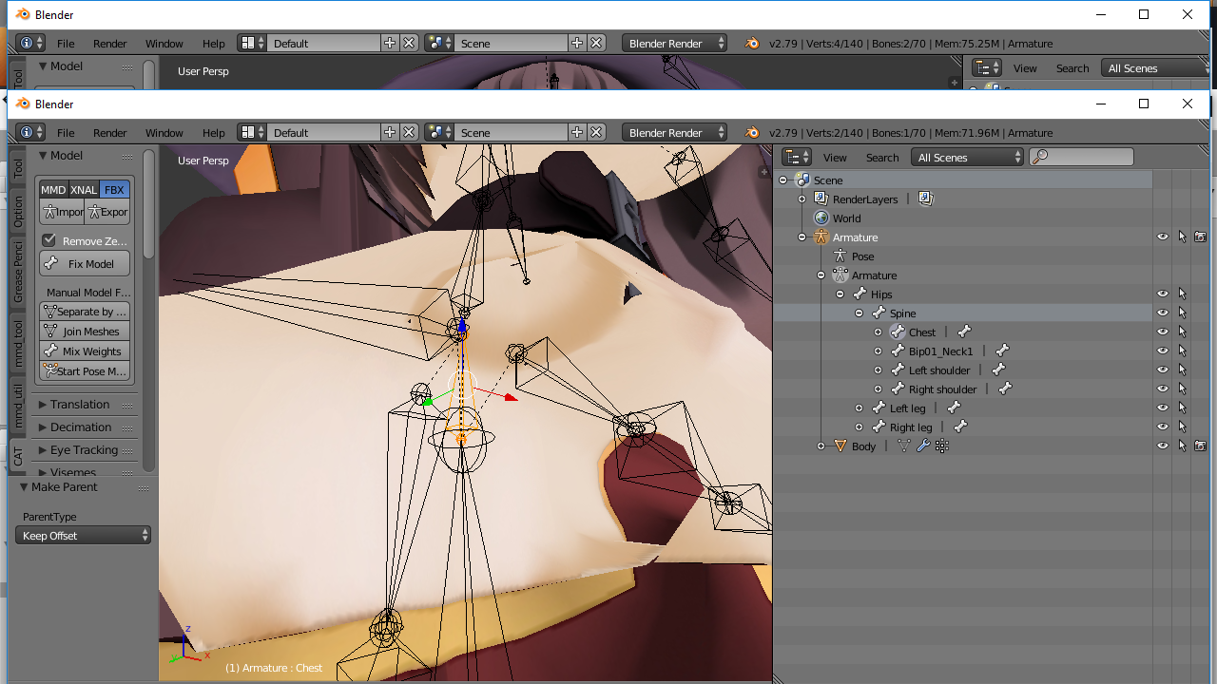Toggle Remove Zero Weight Bones checkbox
This screenshot has width=1217, height=684.
[49, 240]
